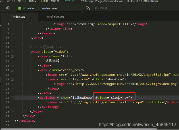
Task: Click 'aspectFill' mode value on line 7
Action: point(118,24)
